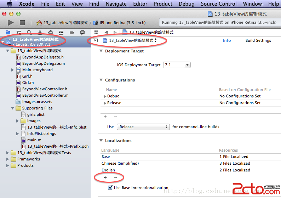The image size is (281, 198).
Task: Add a localization with plus button
Action: [x=105, y=177]
